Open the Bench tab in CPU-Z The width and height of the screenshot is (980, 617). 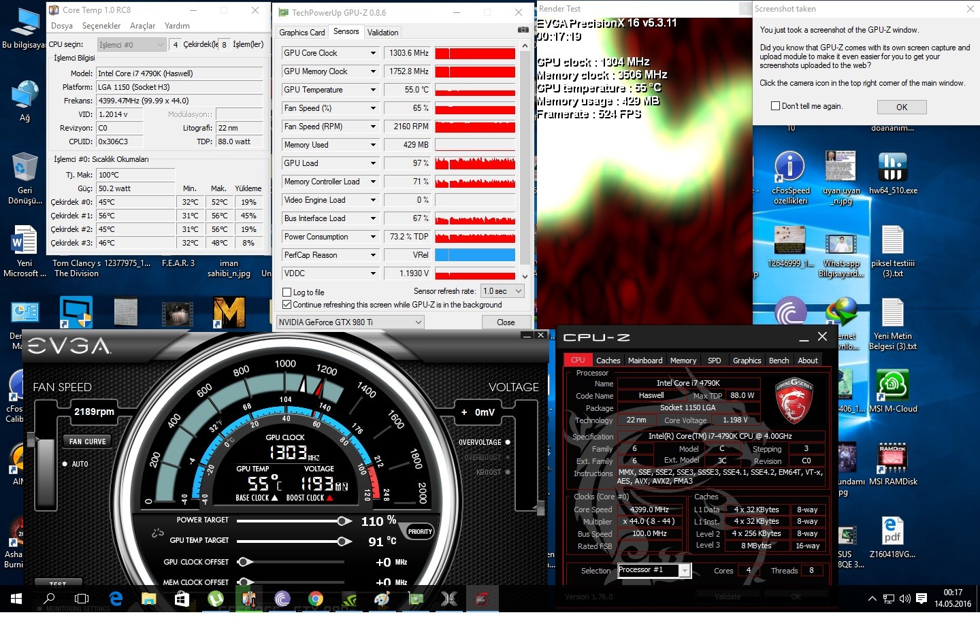(x=779, y=361)
